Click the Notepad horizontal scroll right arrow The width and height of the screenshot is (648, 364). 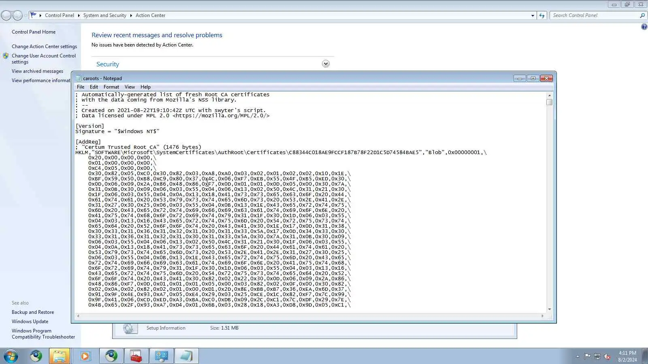click(x=542, y=316)
